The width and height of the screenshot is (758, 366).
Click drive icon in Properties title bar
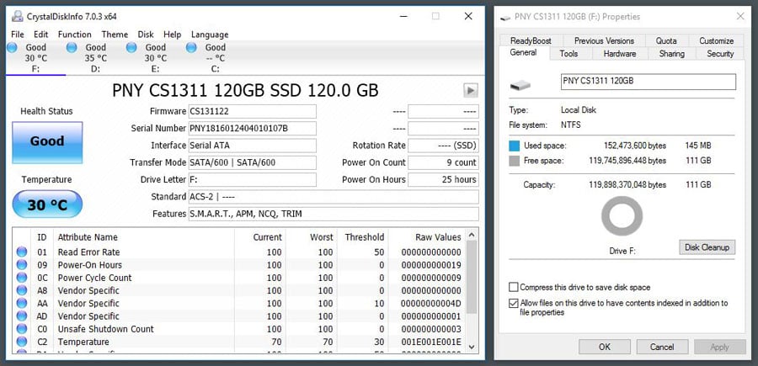505,17
